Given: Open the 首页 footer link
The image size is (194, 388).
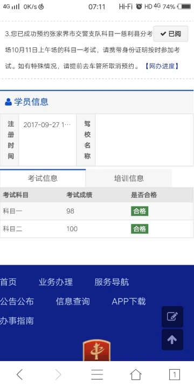Looking at the screenshot, I should pos(8,282).
